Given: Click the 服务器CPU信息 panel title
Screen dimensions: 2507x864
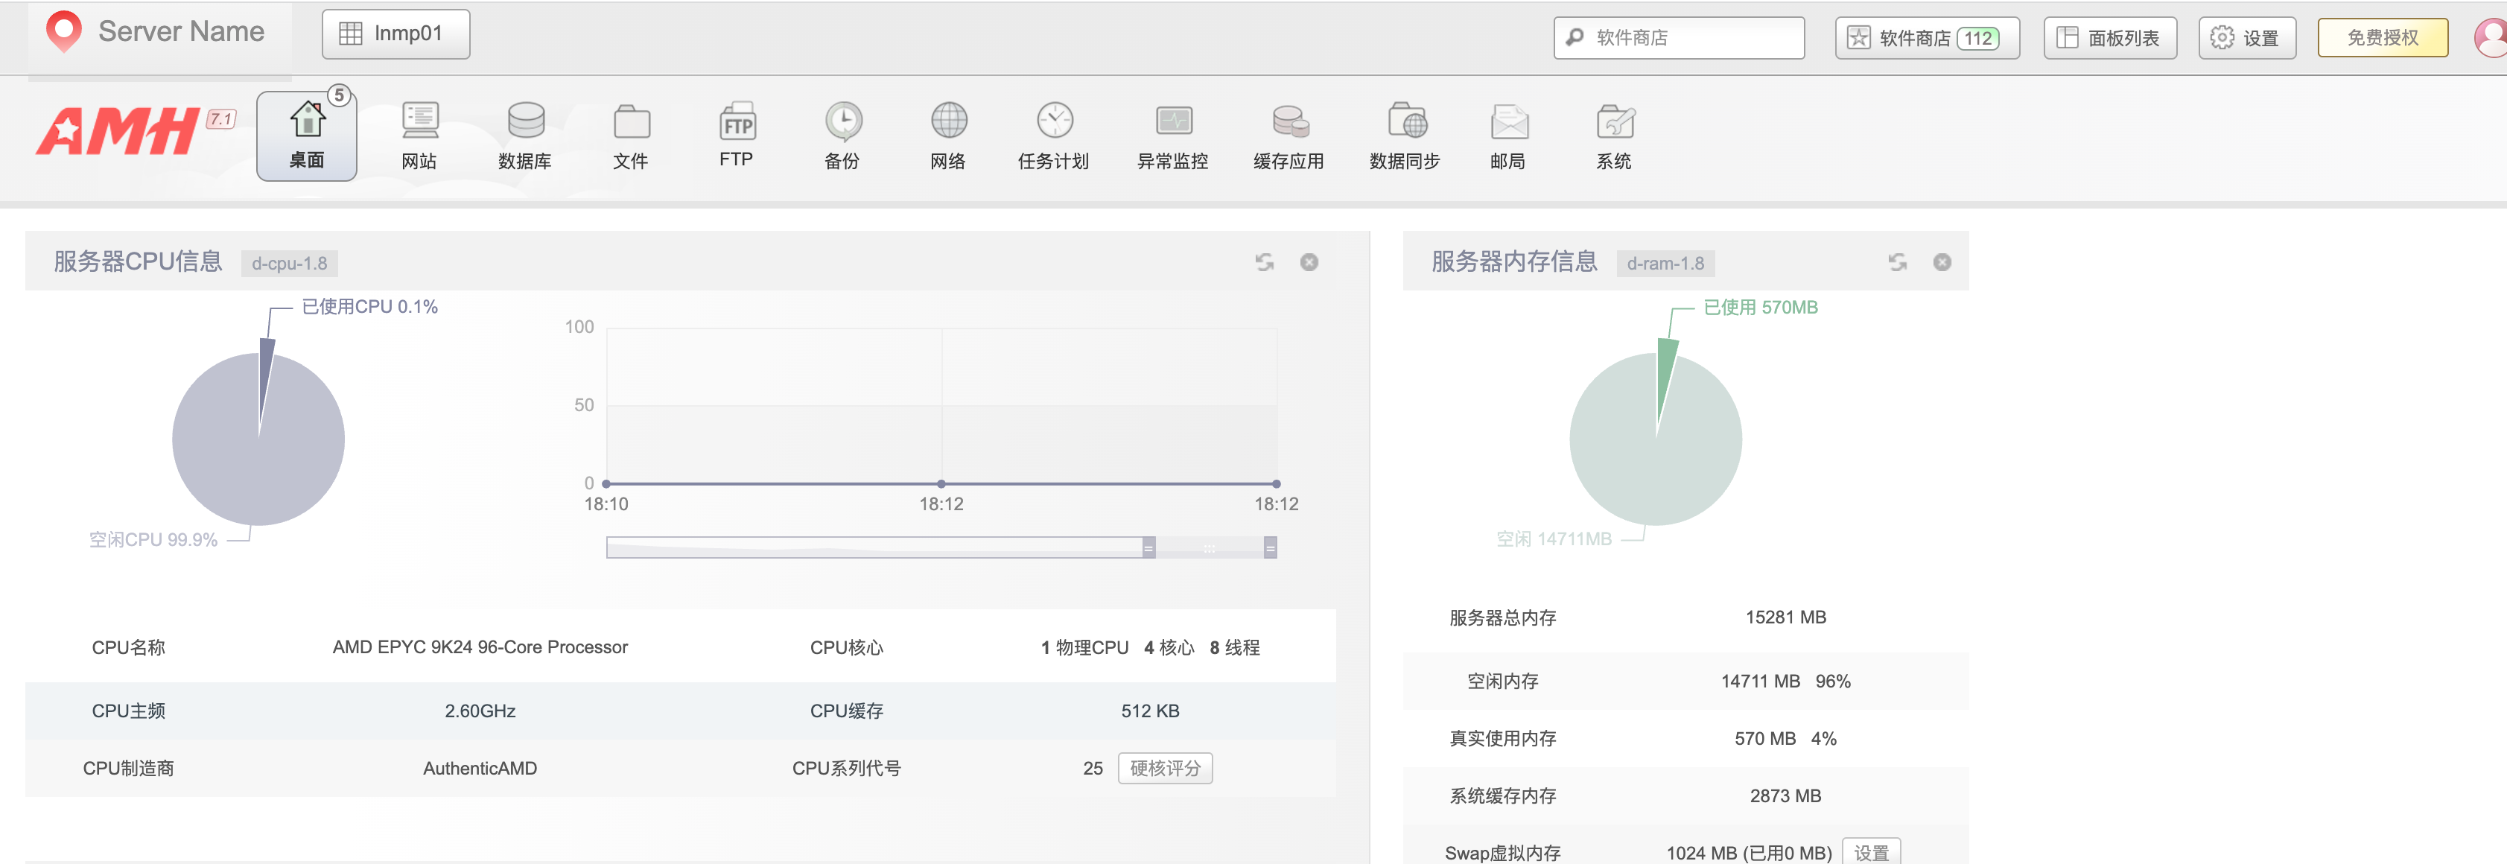Looking at the screenshot, I should tap(137, 261).
